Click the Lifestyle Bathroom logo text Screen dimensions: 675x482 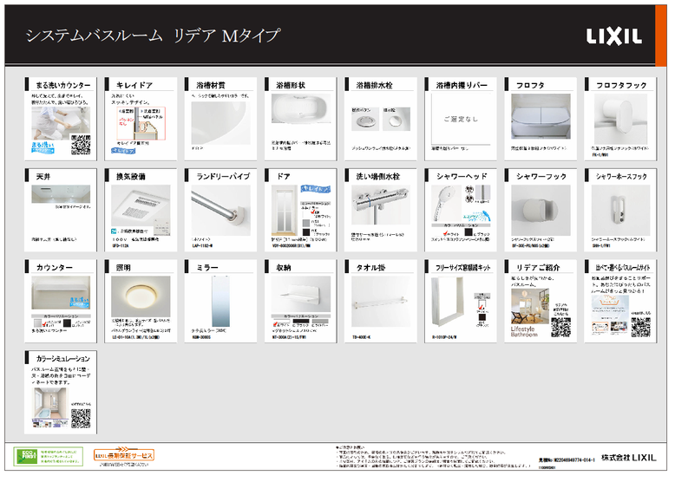(x=524, y=331)
